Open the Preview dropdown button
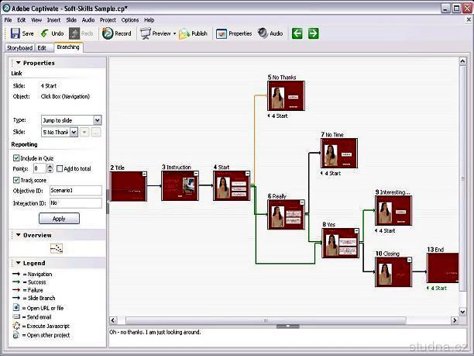 [x=174, y=33]
